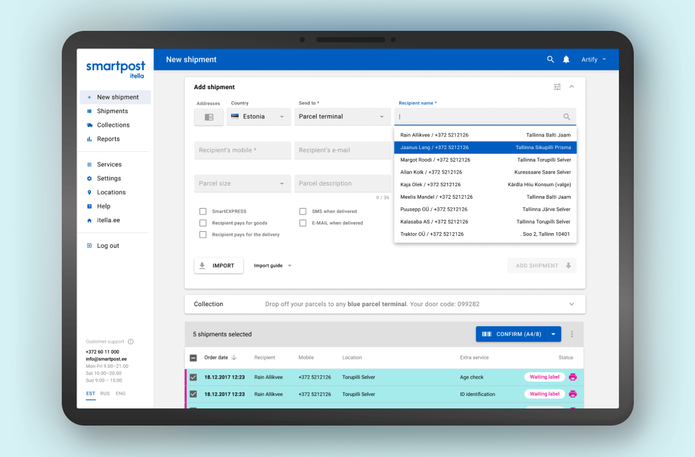Image resolution: width=695 pixels, height=457 pixels.
Task: Select Margot Roodi from suggestion list
Action: (x=485, y=160)
